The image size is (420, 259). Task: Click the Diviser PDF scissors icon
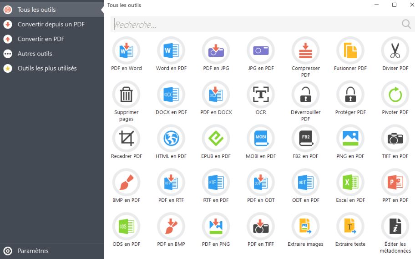[x=395, y=50]
